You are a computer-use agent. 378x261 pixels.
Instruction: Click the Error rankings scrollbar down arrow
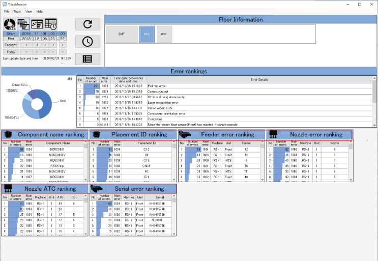374,125
